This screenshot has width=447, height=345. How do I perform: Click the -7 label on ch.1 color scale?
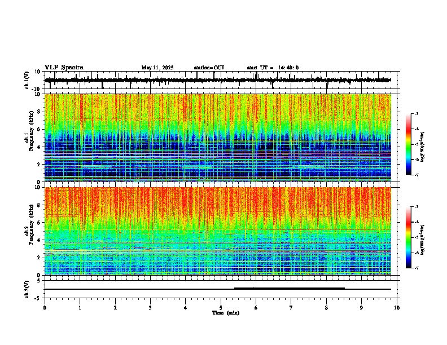(416, 175)
